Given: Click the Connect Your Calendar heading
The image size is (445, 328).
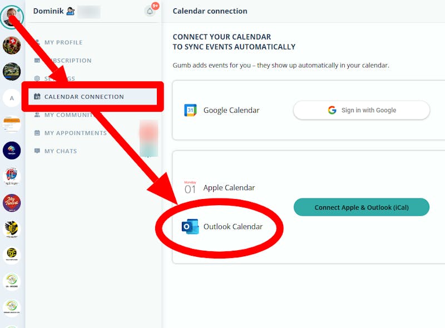Looking at the screenshot, I should [234, 42].
